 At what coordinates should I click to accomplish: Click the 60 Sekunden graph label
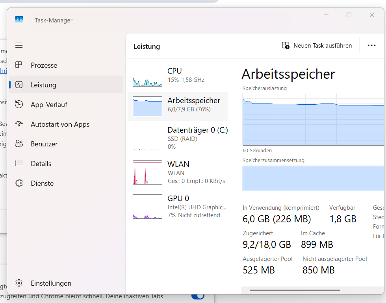point(257,150)
